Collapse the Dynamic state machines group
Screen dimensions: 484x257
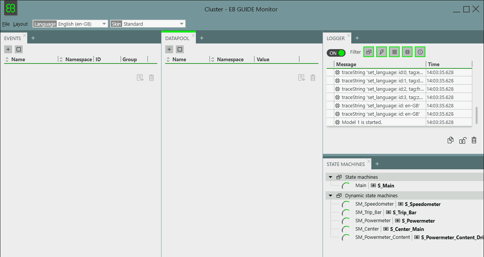pos(330,196)
